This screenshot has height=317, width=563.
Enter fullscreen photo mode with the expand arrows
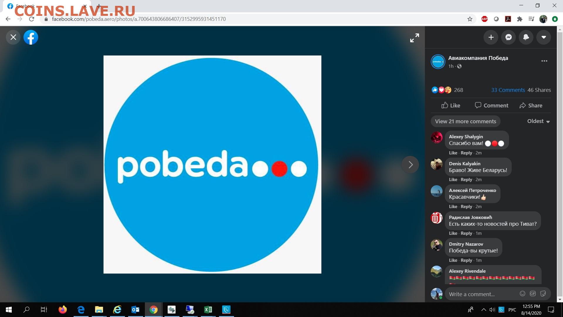[x=414, y=38]
